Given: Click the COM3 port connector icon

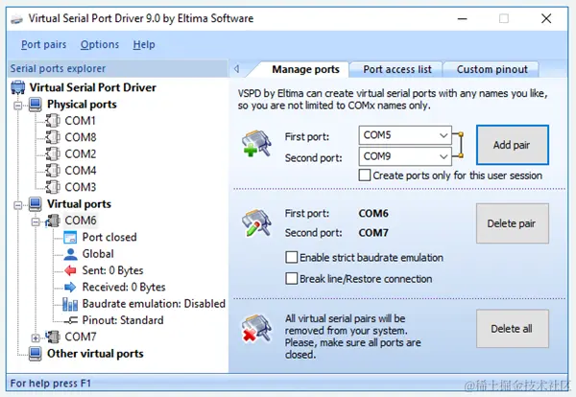Looking at the screenshot, I should pos(53,187).
